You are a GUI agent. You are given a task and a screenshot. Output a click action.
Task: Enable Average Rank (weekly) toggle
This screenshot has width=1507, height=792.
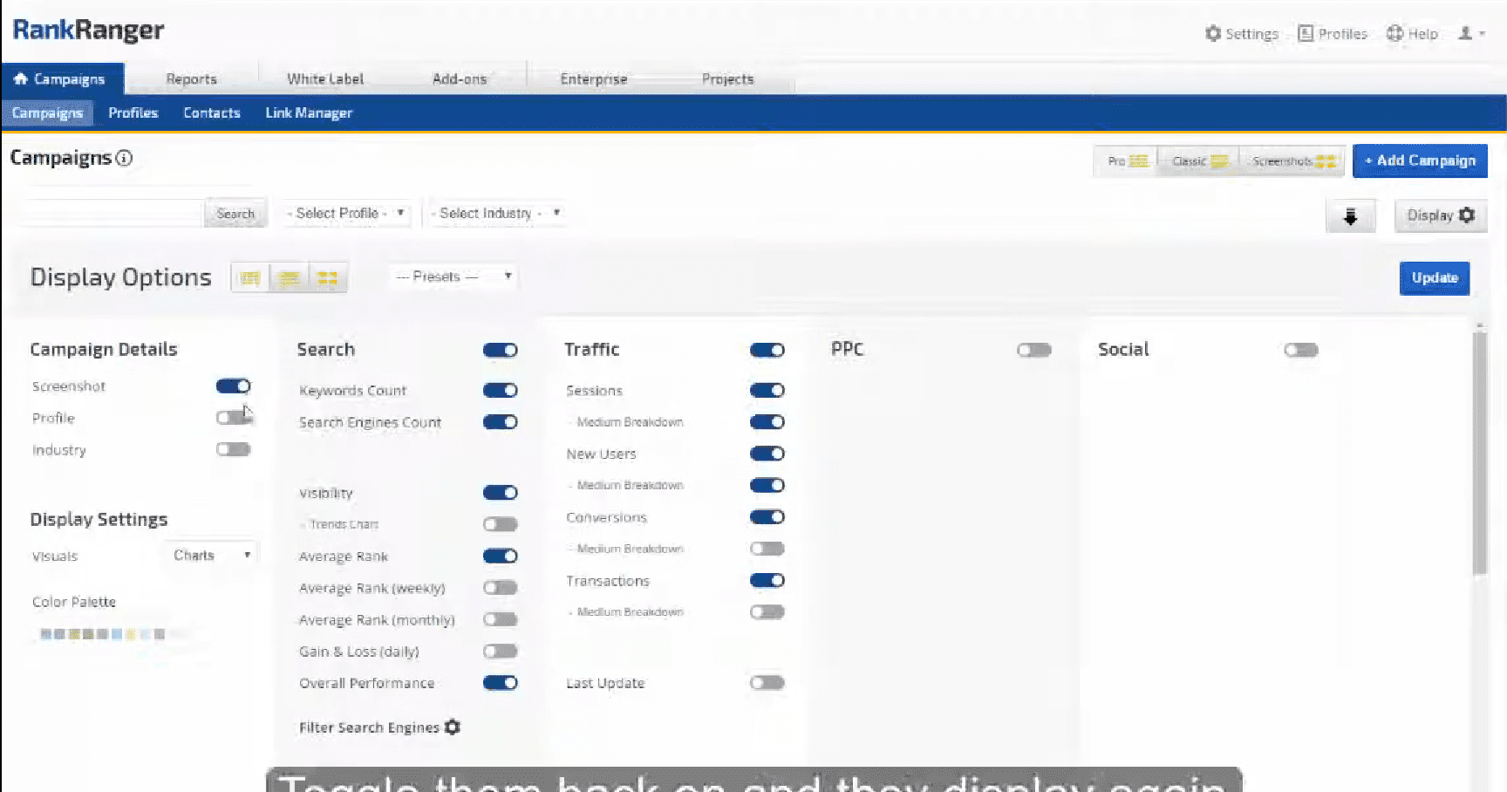500,588
